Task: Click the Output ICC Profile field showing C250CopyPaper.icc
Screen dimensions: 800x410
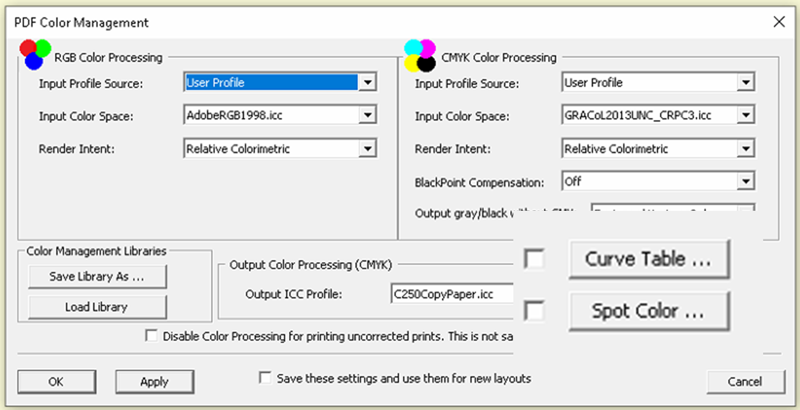Action: [x=451, y=294]
